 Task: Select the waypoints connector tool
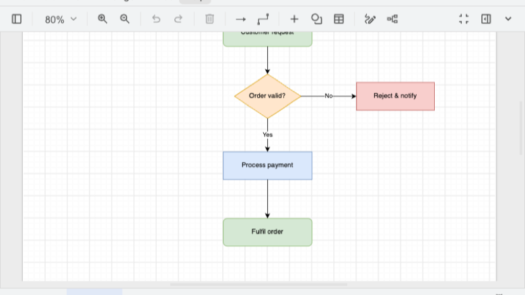(x=262, y=19)
